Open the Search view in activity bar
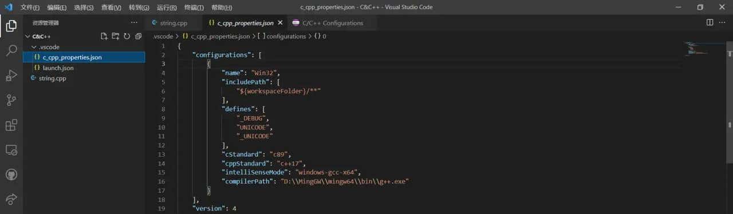This screenshot has height=214, width=733. 11,50
